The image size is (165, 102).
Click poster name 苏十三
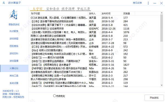coord(92,76)
